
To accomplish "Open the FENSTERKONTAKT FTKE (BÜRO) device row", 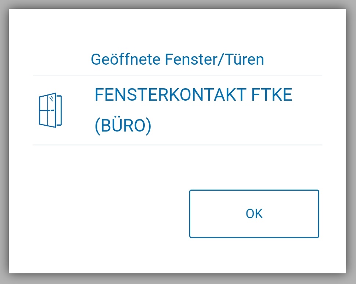I will click(x=177, y=110).
